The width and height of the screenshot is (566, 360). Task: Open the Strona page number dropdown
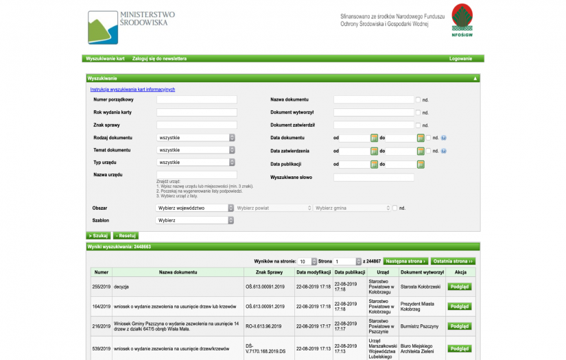347,261
